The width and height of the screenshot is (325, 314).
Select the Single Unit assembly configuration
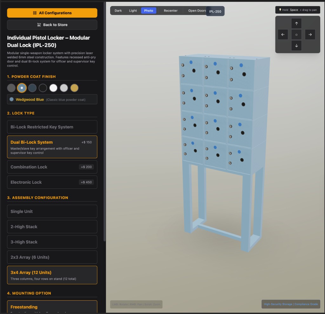[52, 211]
